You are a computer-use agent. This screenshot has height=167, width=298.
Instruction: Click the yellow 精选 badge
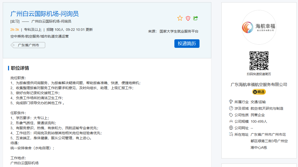click(259, 92)
